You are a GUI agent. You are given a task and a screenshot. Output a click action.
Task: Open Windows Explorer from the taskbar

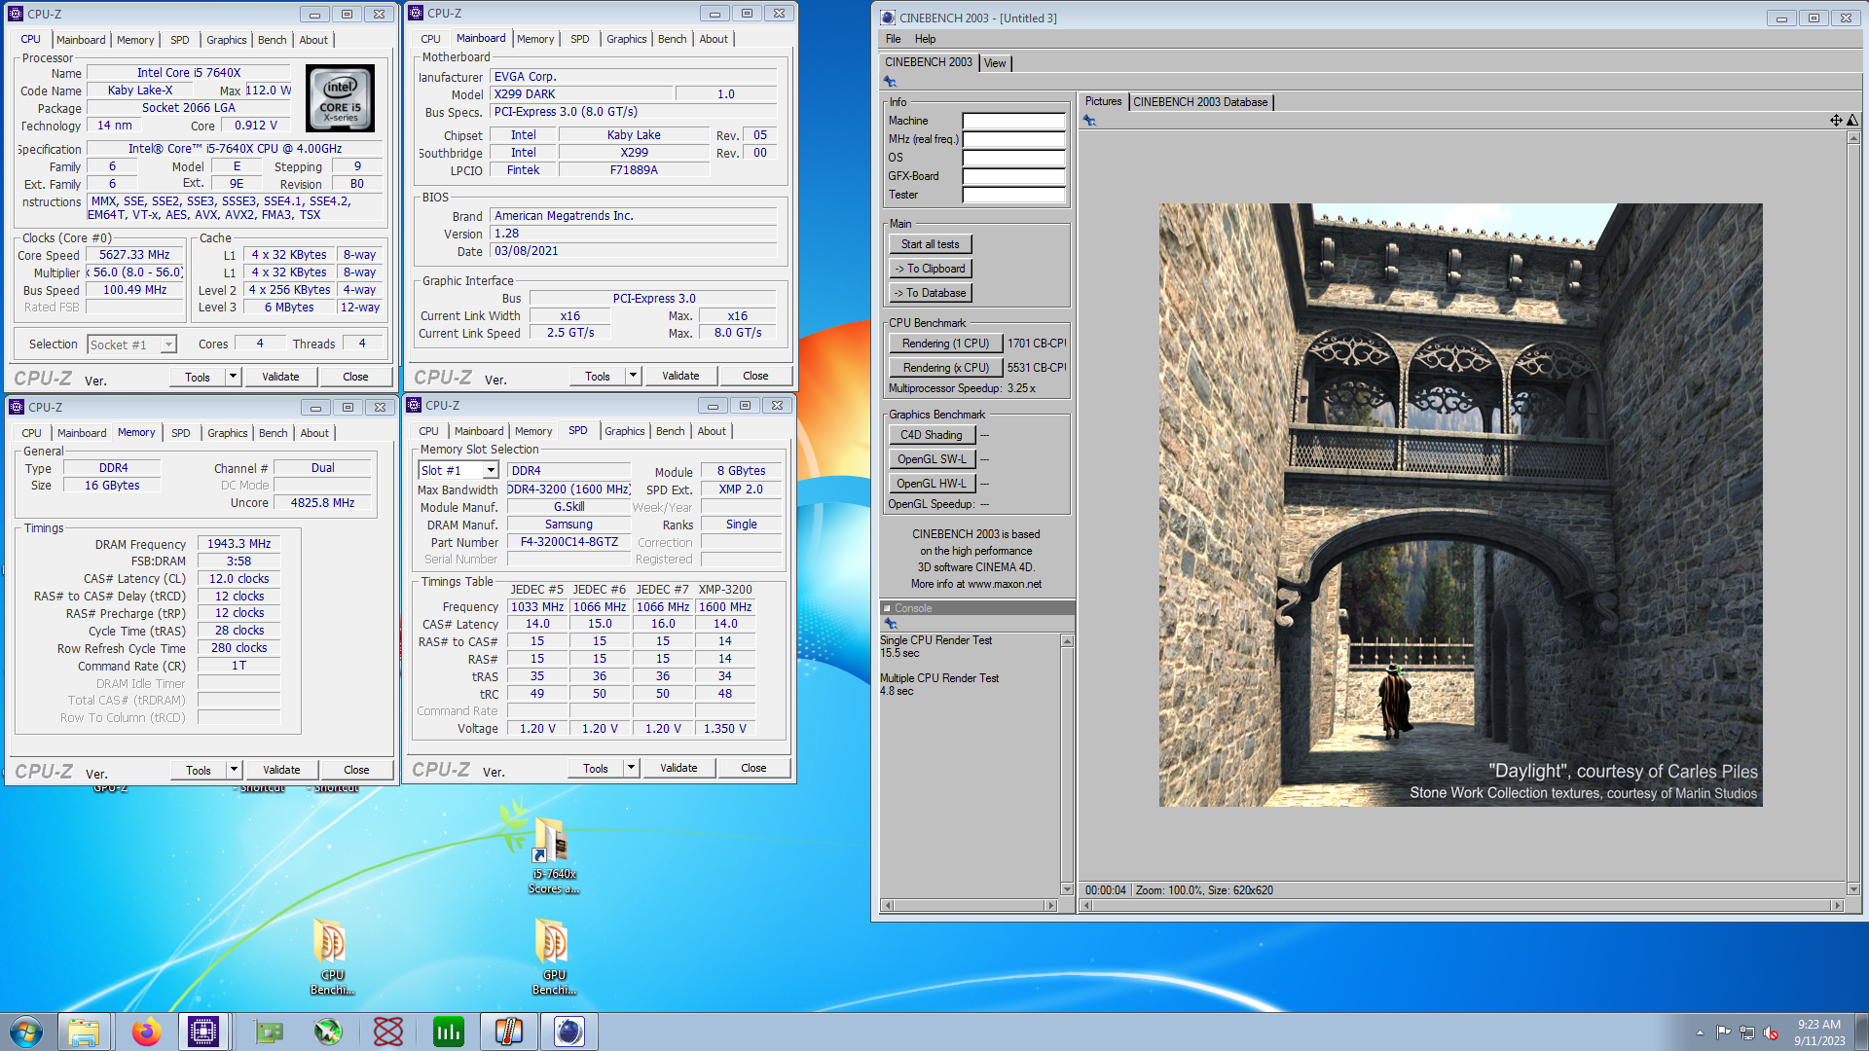coord(84,1032)
